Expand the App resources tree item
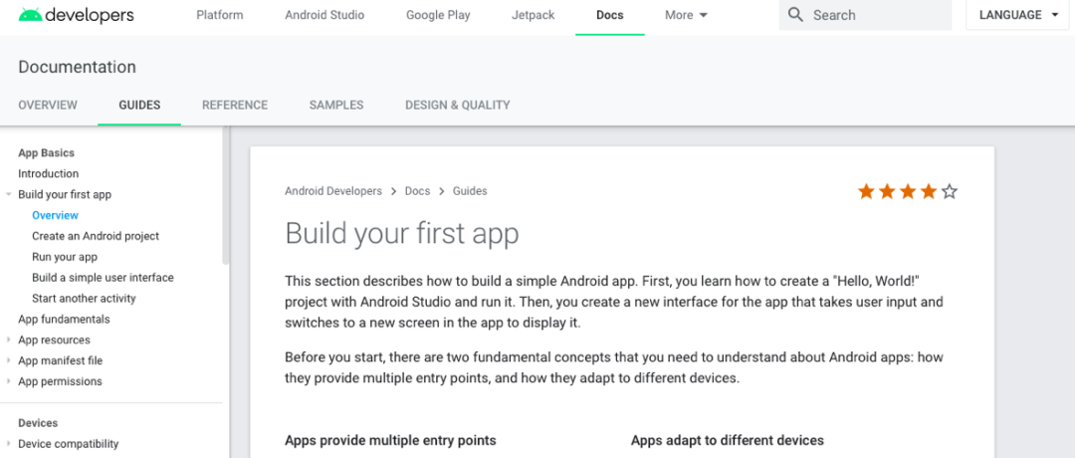Viewport: 1075px width, 458px height. point(8,341)
